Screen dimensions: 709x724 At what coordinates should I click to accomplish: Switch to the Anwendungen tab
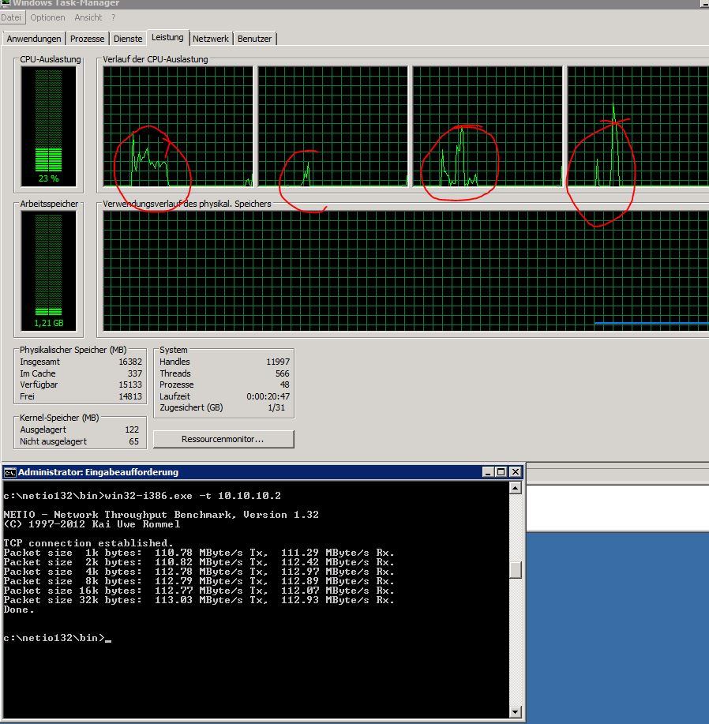click(34, 39)
